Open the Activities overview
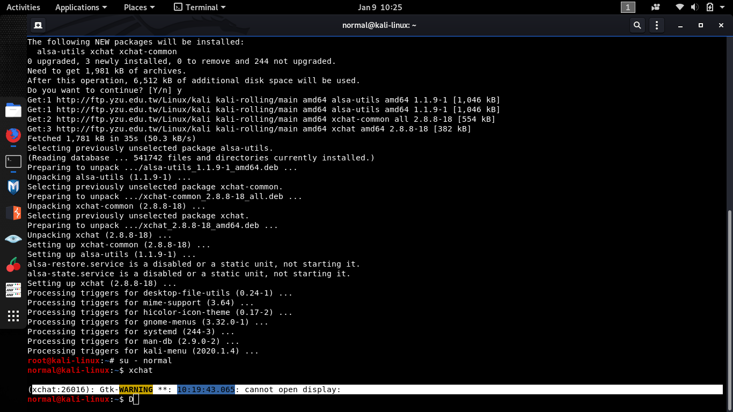The width and height of the screenshot is (733, 412). coord(23,8)
